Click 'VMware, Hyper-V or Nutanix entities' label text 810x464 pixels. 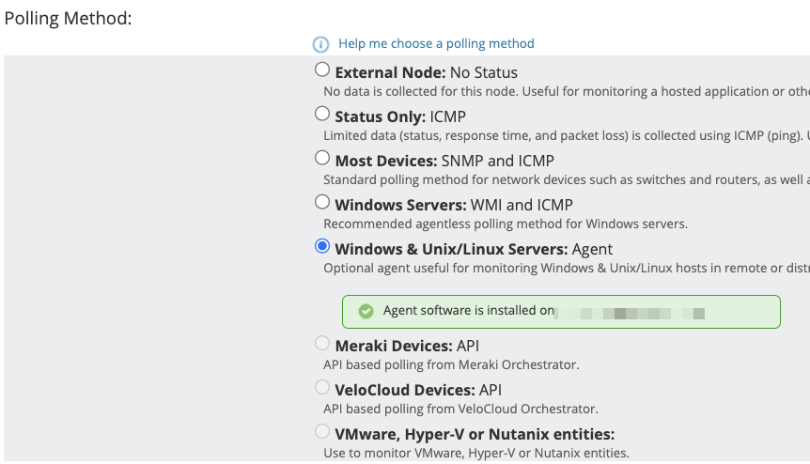point(475,434)
